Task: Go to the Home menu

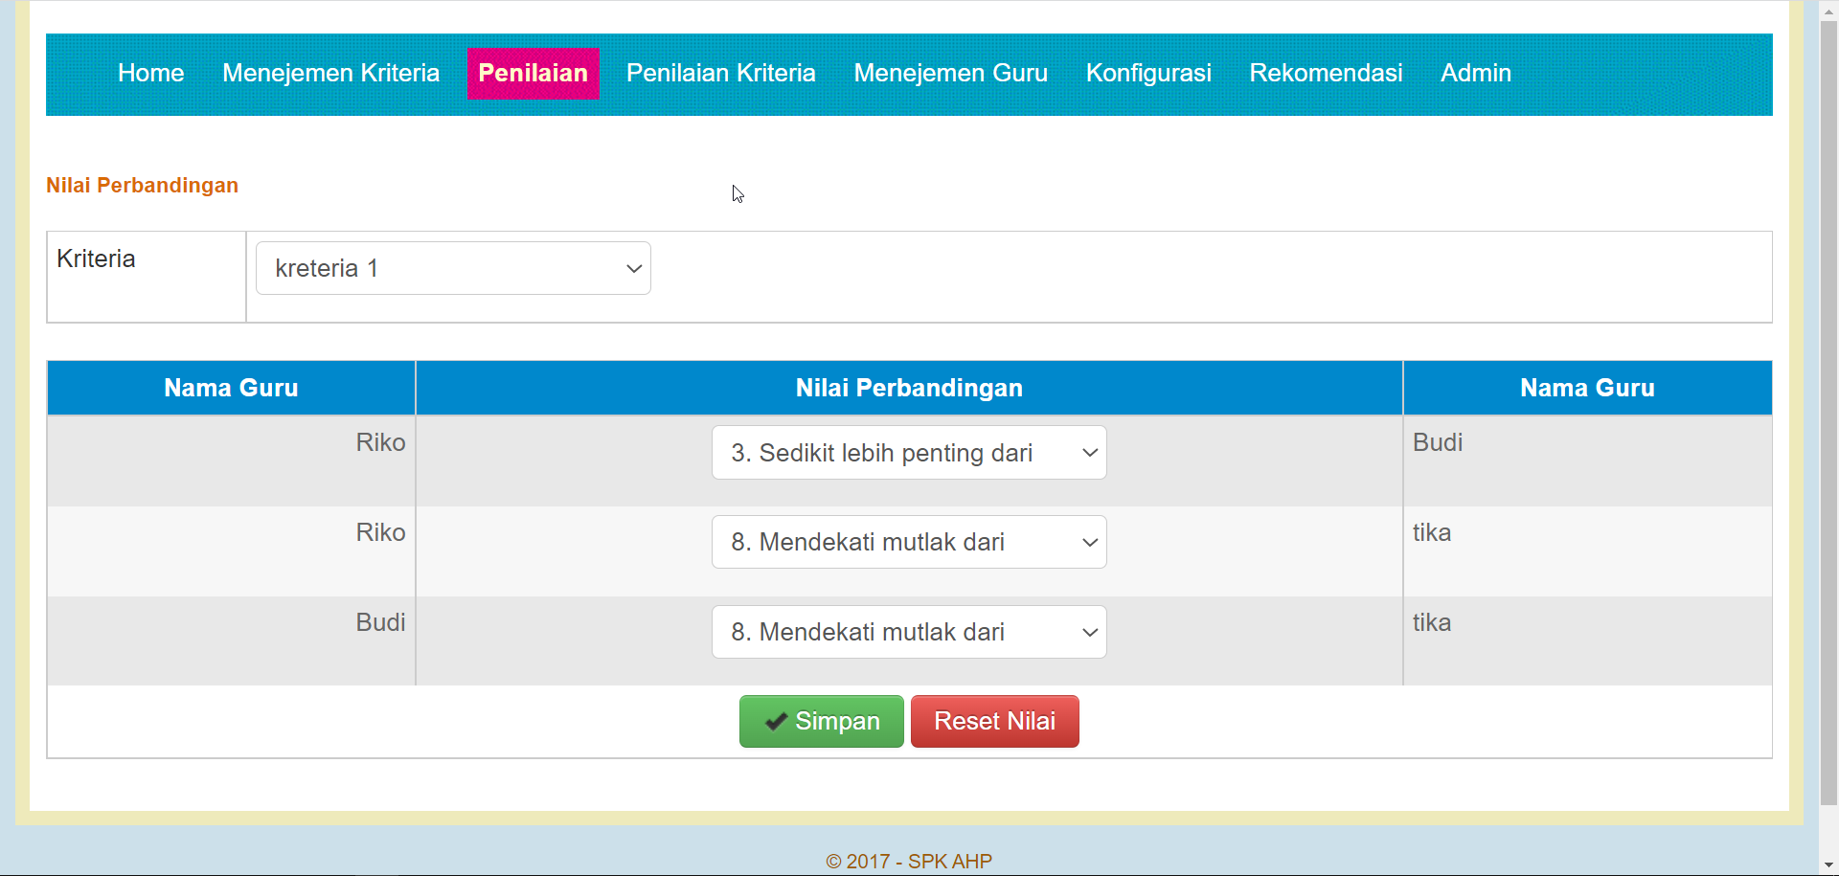Action: (x=150, y=73)
